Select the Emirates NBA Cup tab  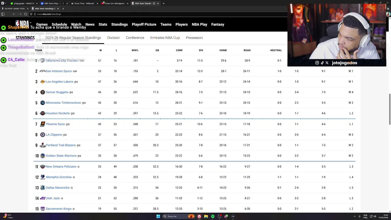(165, 38)
